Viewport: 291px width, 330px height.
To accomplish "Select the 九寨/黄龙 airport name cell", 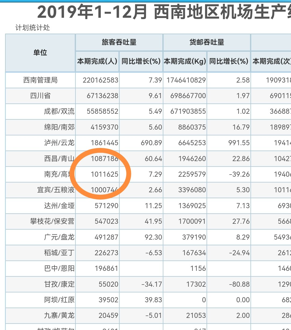I will [x=59, y=315].
